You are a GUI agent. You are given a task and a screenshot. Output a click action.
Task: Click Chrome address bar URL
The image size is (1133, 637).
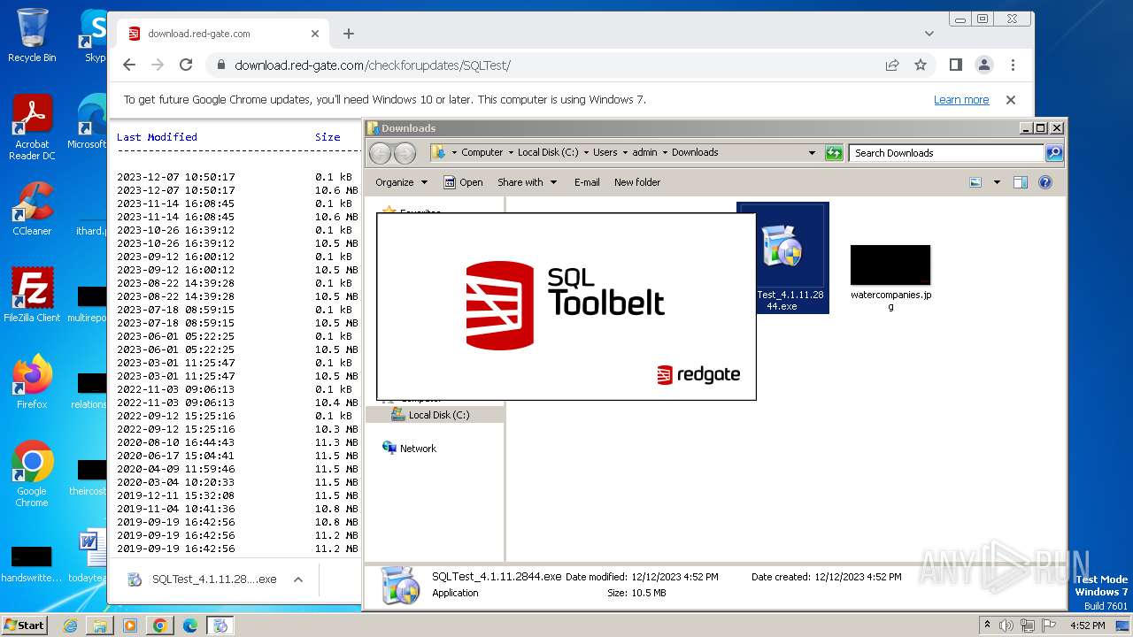pyautogui.click(x=373, y=65)
